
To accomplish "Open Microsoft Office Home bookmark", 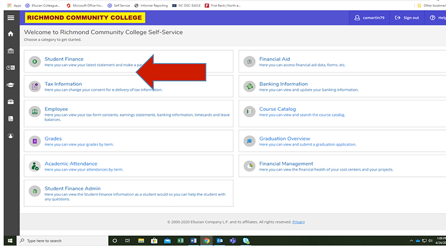I will point(85,6).
